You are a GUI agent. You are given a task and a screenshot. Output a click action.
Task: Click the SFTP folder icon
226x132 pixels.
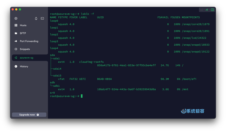click(16, 33)
